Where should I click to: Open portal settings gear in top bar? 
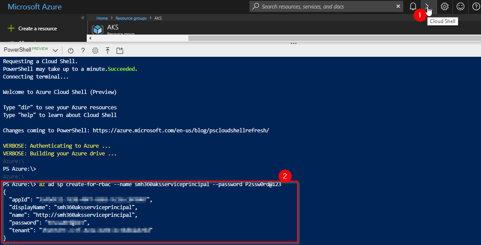coord(445,6)
